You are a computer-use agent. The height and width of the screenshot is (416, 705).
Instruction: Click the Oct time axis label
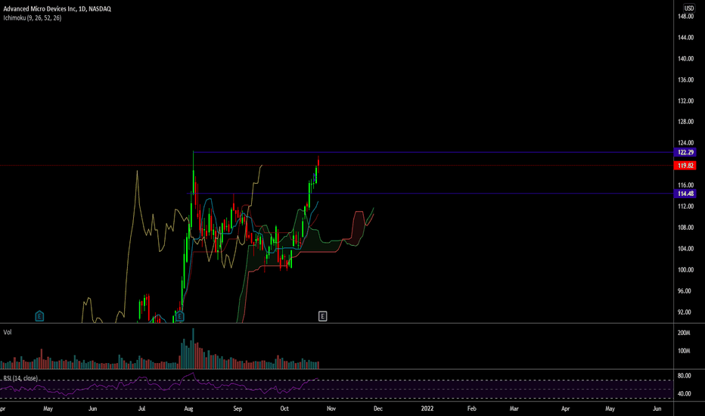pyautogui.click(x=284, y=408)
